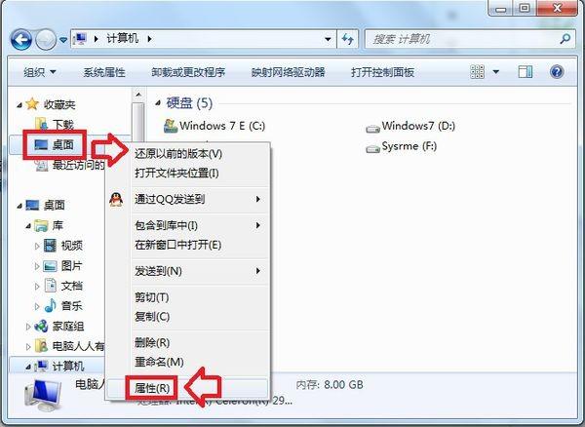Collapse the 硬盘 (5) group
585x427 pixels.
click(158, 103)
